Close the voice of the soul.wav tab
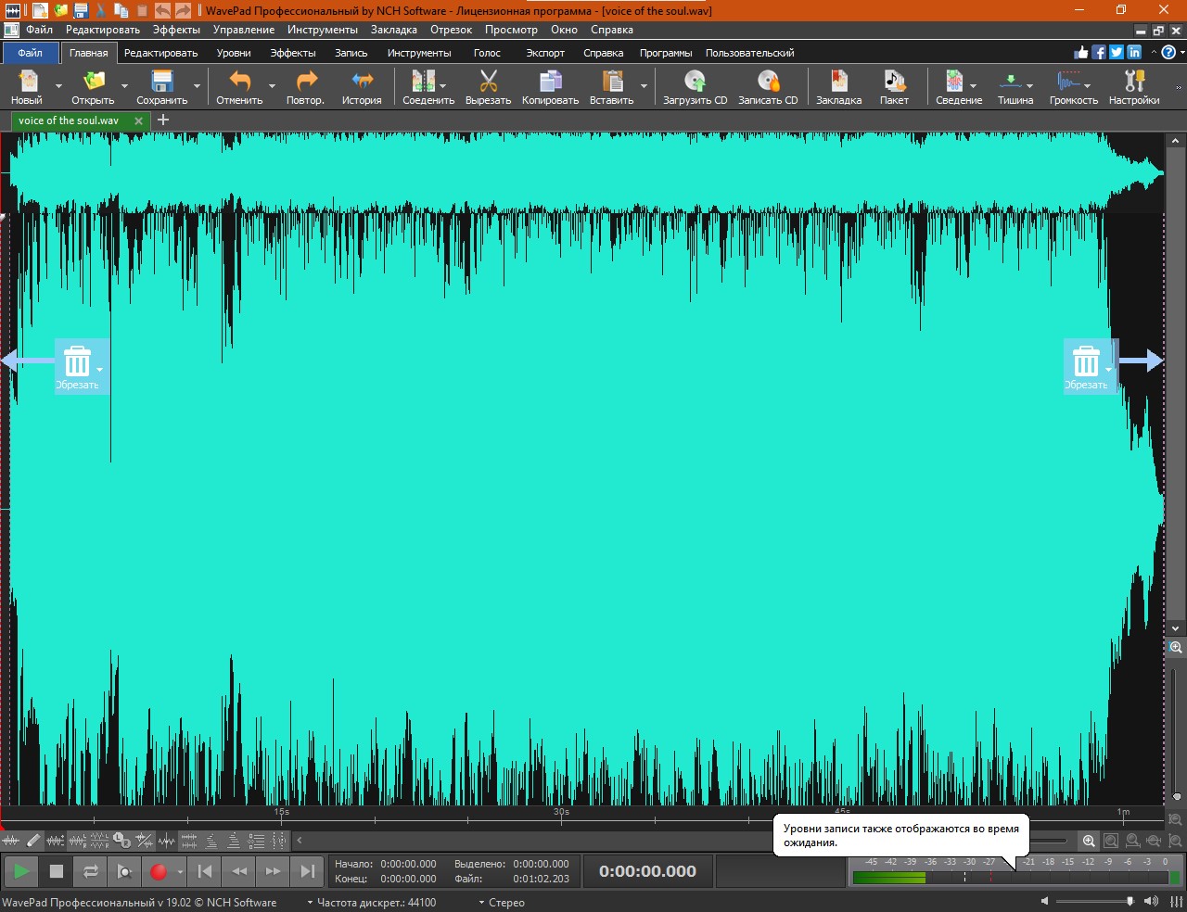Screen dimensions: 1187x912 point(139,120)
